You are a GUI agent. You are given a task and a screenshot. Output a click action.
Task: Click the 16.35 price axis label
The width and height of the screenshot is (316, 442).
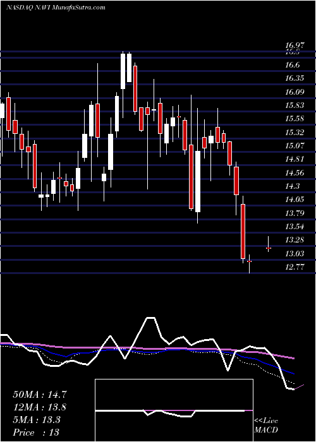pos(295,78)
